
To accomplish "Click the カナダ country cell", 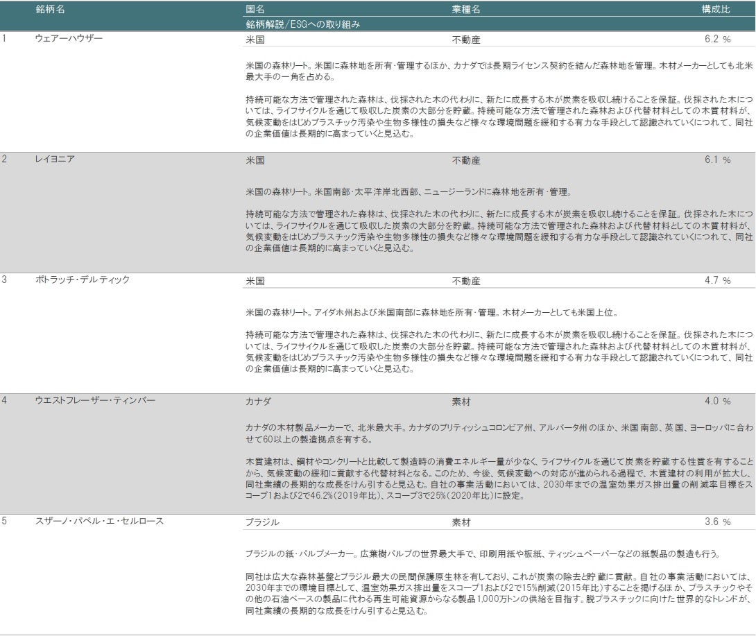I will click(x=258, y=402).
